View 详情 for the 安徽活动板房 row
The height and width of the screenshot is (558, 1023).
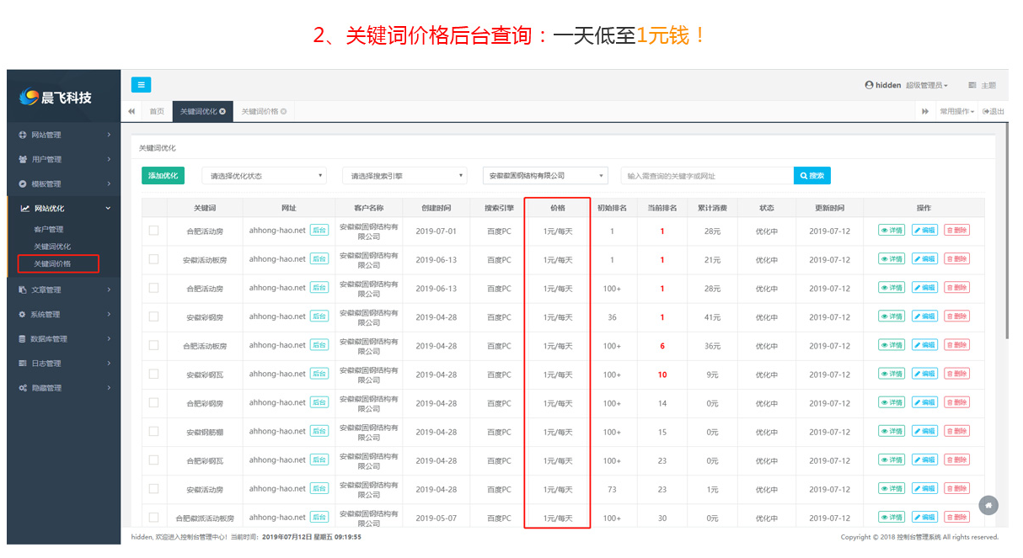coord(892,259)
